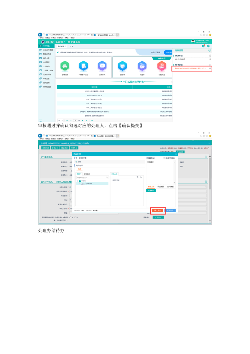Click the 证明开具 icon

102,66
